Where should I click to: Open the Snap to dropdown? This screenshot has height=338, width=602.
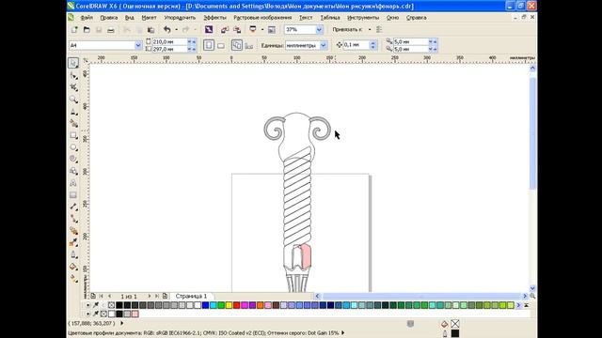370,29
